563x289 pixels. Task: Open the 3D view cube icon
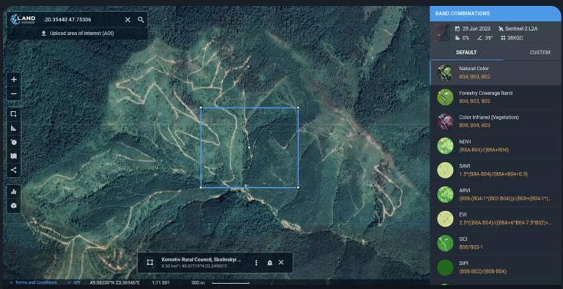pyautogui.click(x=14, y=206)
